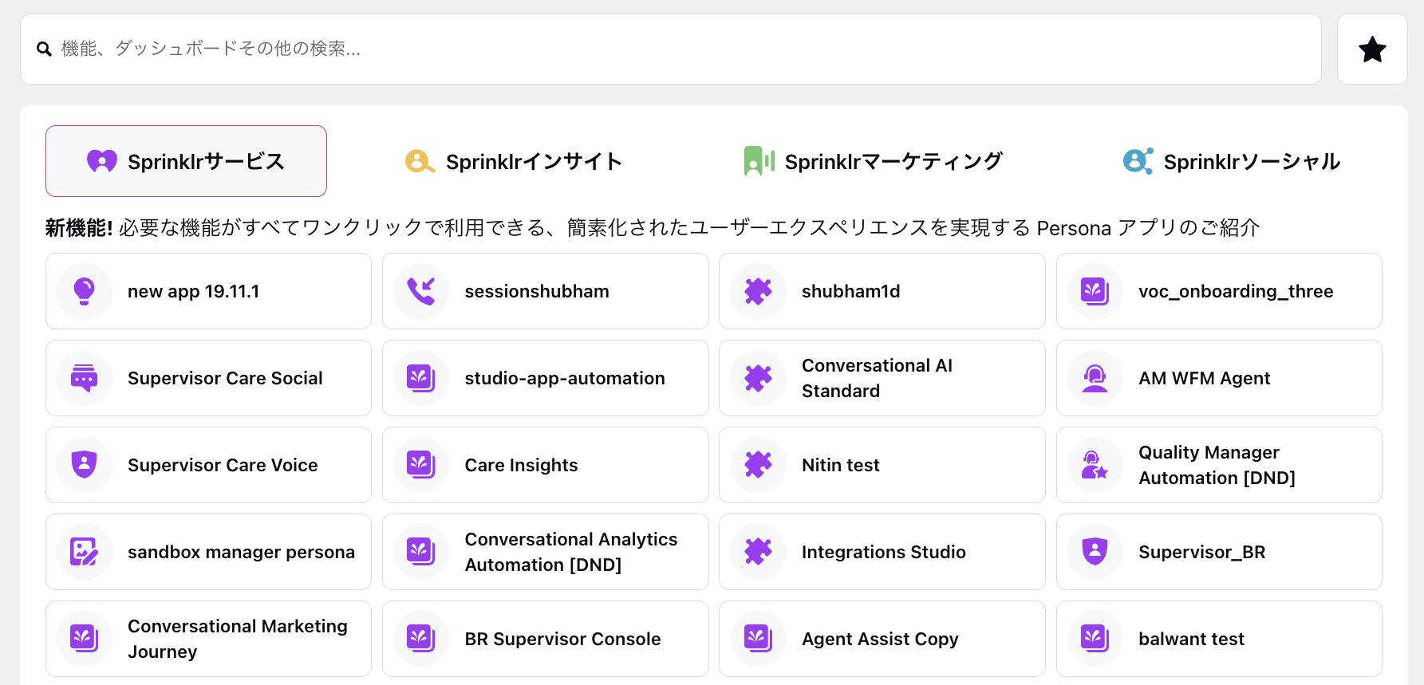Click the studio-app-automation icon

point(421,378)
